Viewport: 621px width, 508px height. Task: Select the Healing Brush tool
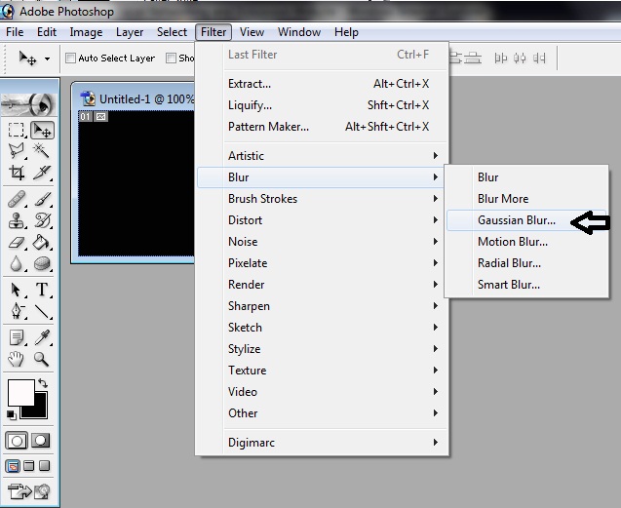pyautogui.click(x=17, y=199)
